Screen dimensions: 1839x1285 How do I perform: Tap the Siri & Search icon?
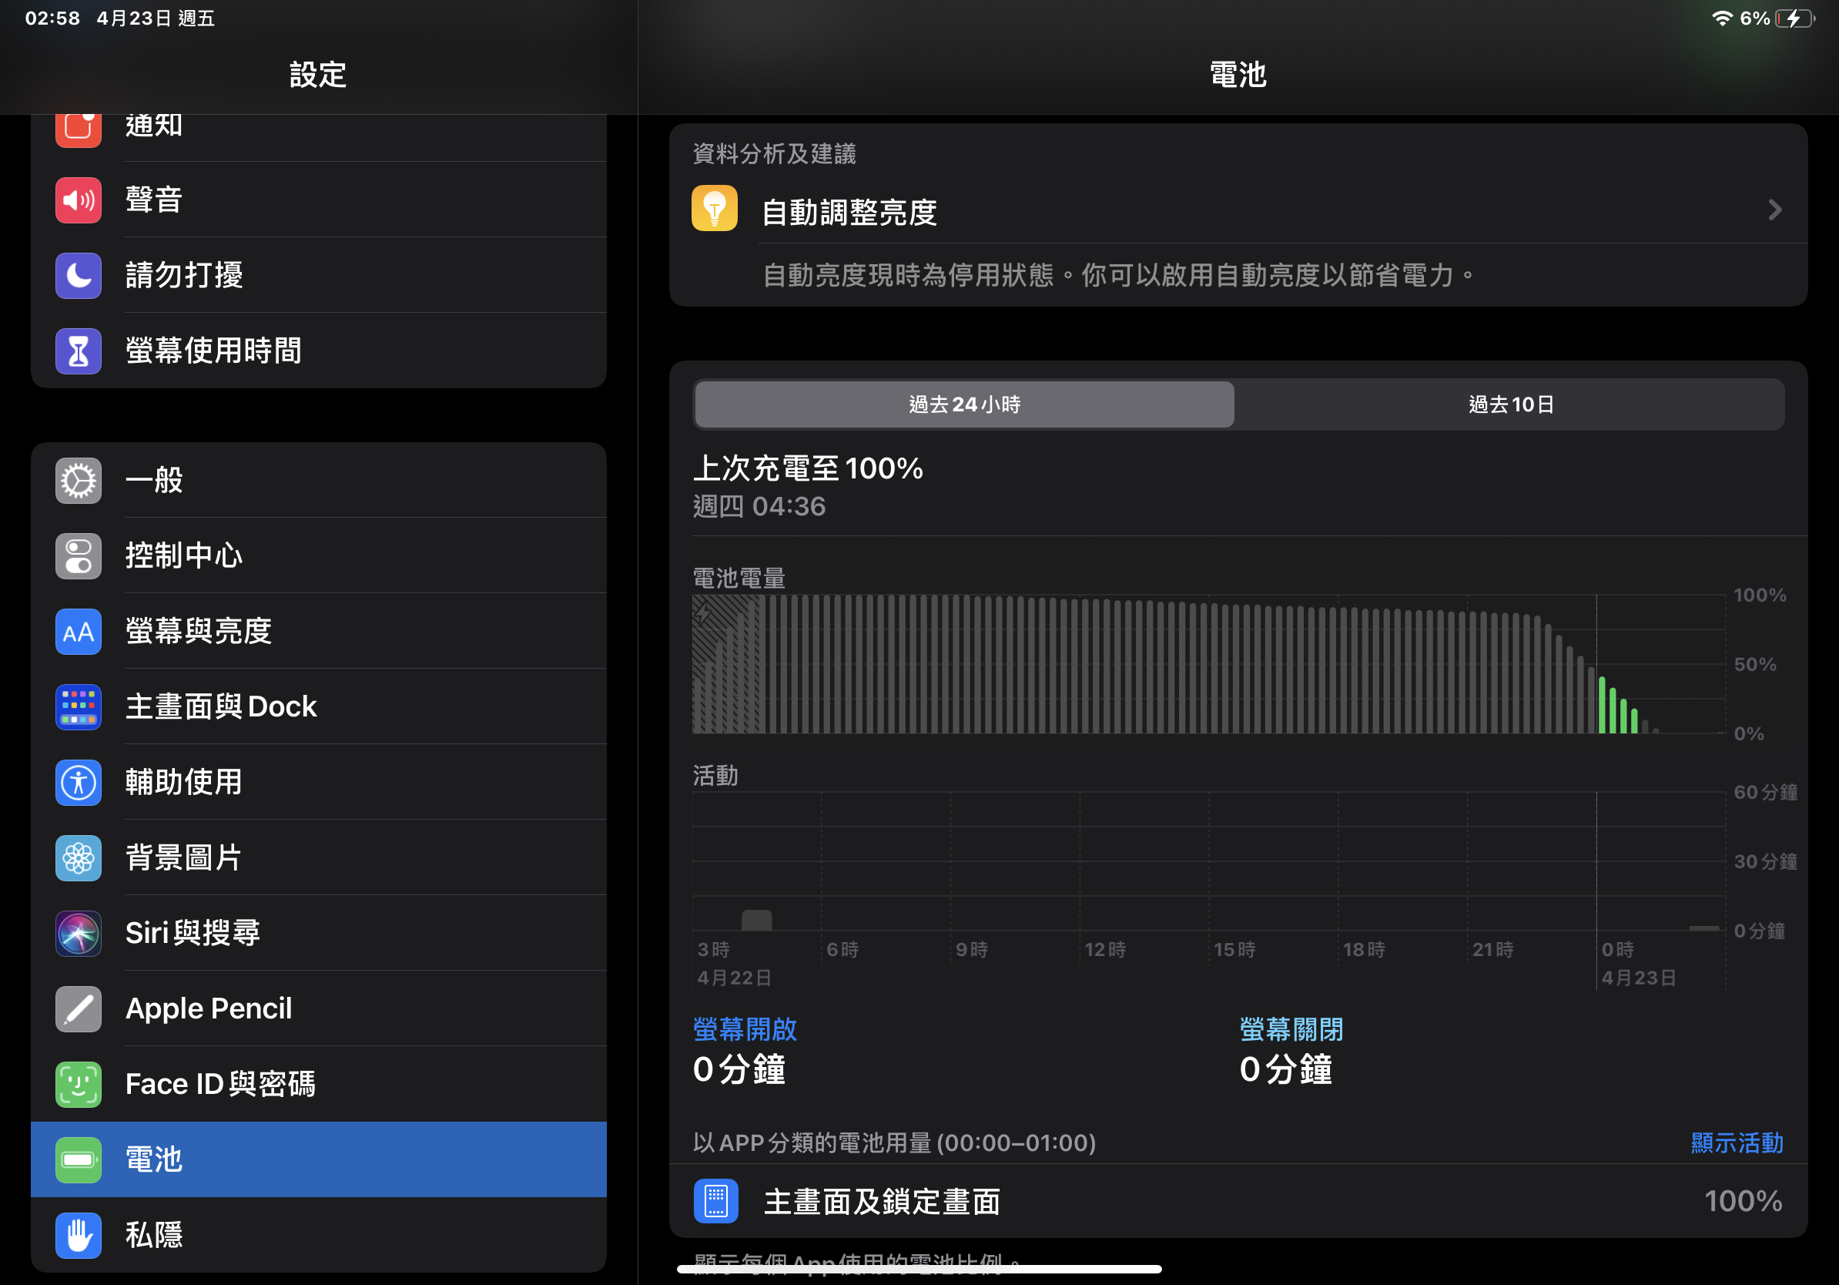pos(78,933)
